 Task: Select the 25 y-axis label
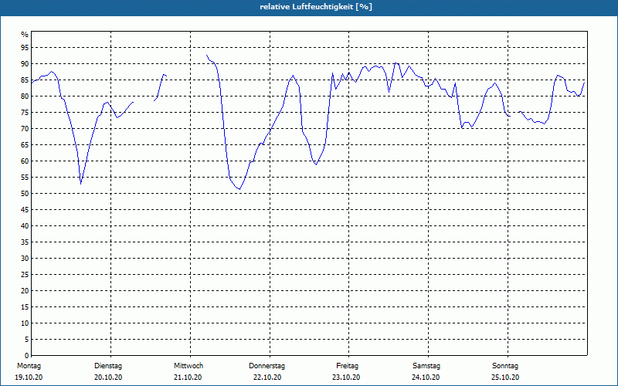pos(25,275)
